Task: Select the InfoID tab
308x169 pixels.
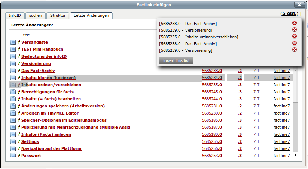Action: 15,15
